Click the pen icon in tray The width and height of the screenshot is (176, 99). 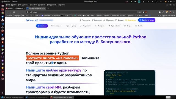click(x=148, y=2)
